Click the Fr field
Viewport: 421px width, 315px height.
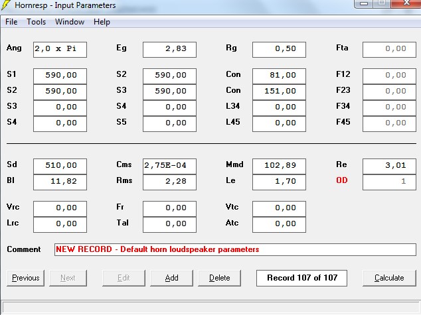click(169, 209)
